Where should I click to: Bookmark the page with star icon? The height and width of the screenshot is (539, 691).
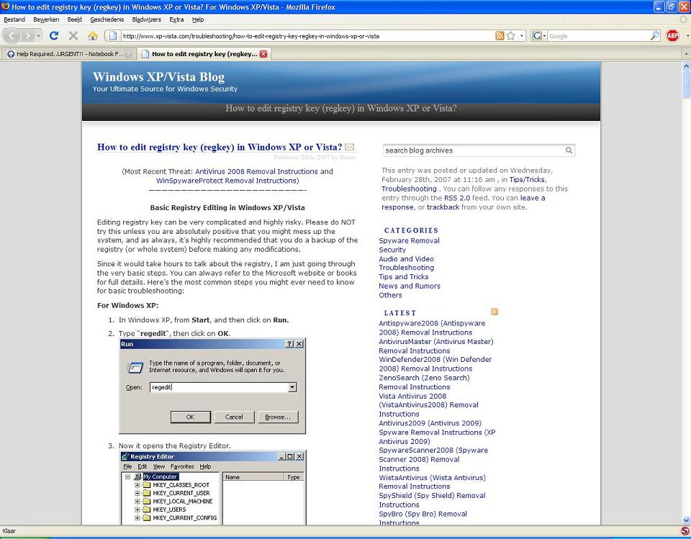[511, 36]
